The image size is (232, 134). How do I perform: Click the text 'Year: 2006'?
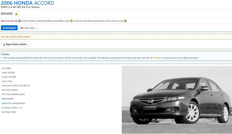coord(6,68)
